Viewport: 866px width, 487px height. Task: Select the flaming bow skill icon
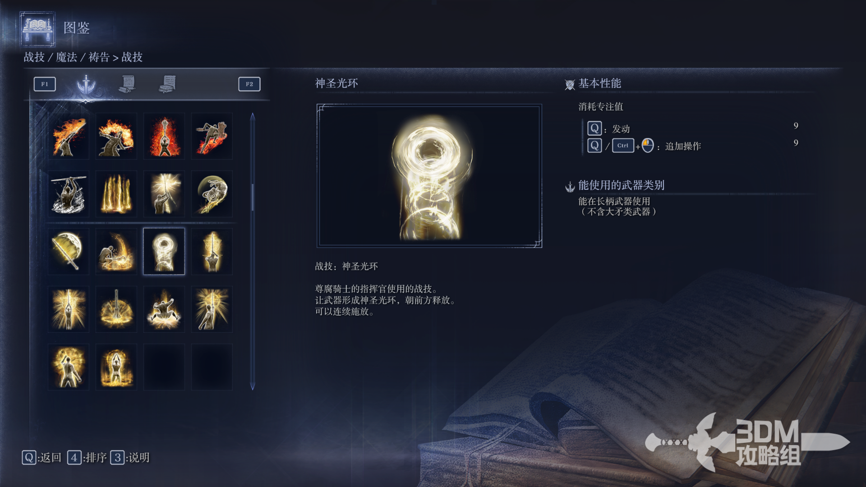[x=69, y=136]
